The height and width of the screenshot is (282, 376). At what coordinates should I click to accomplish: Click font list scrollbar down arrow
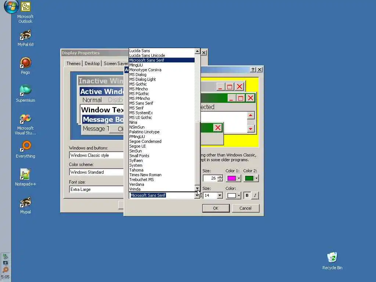tap(197, 188)
